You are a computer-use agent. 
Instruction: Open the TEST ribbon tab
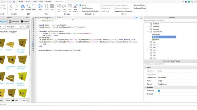tap(35, 2)
